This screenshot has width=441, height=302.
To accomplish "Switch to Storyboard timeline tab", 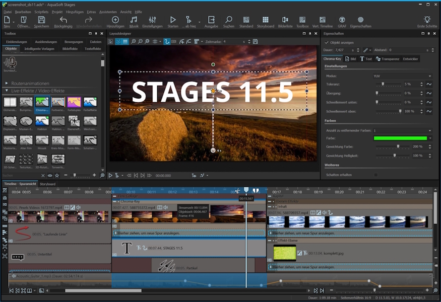I will click(47, 184).
